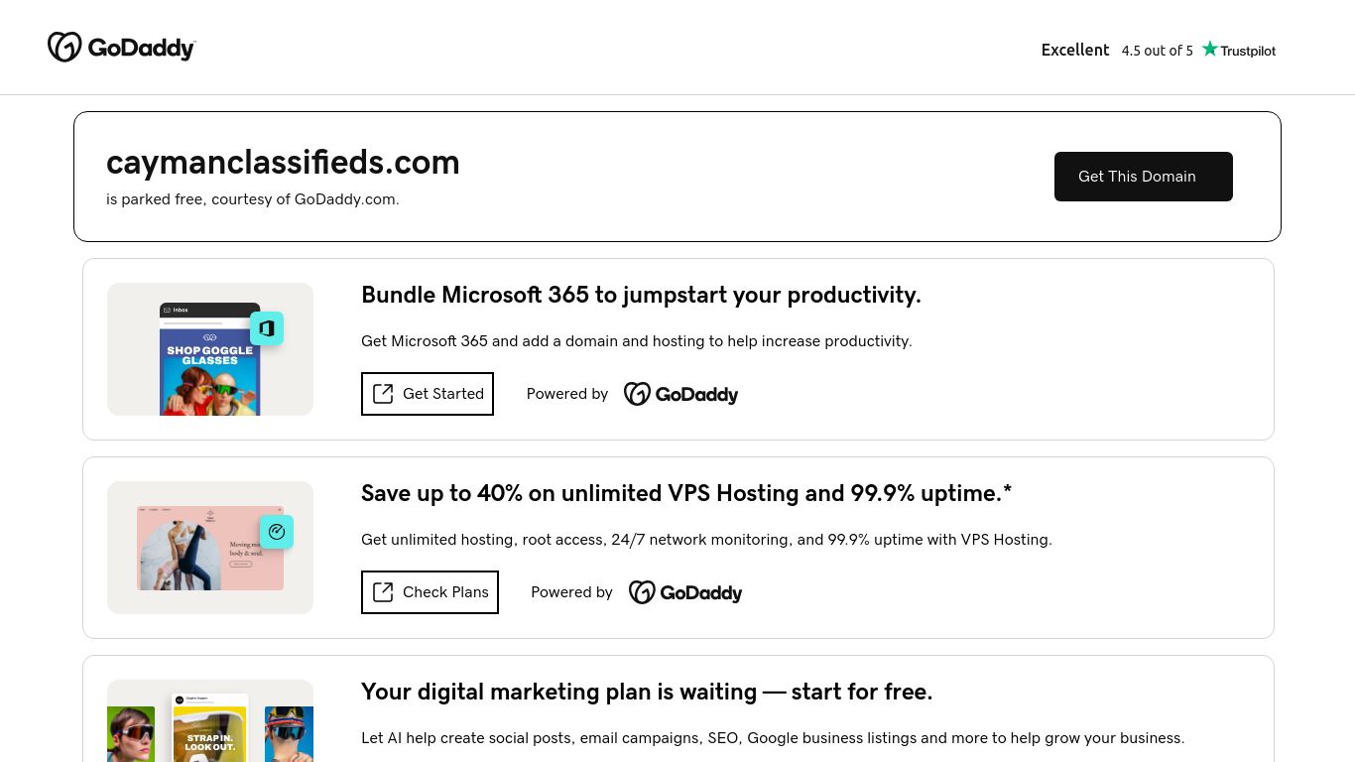Click the VPS Hosting 40% savings headline
1355x762 pixels.
(685, 493)
